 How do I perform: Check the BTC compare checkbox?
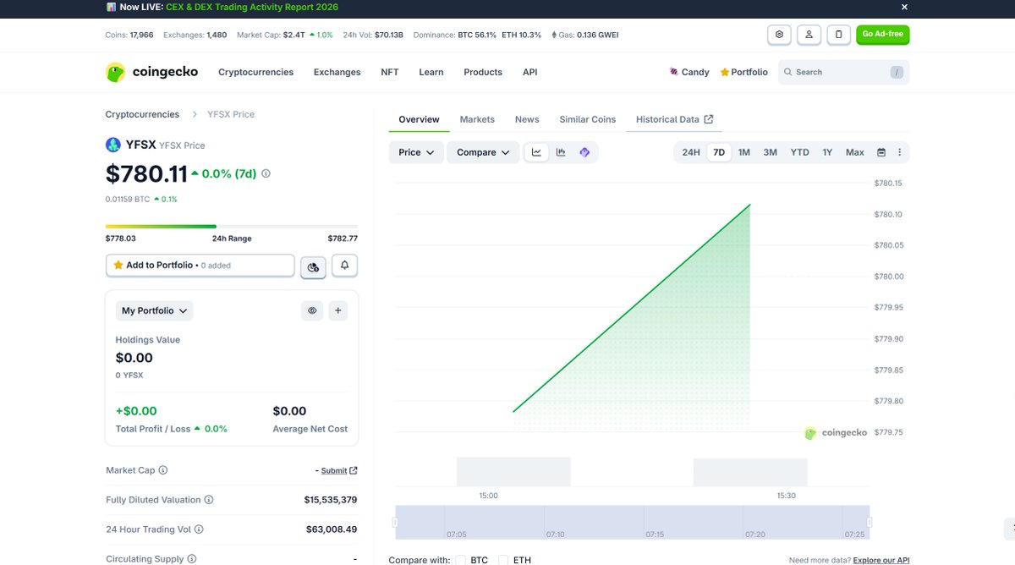[x=461, y=560]
